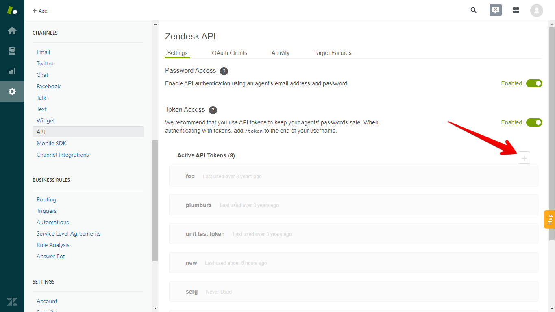This screenshot has width=555, height=312.
Task: Select the 'serg' API token row
Action: (353, 292)
